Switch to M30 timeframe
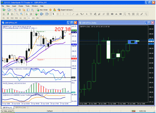This screenshot has width=156, height=113. (x=16, y=18)
